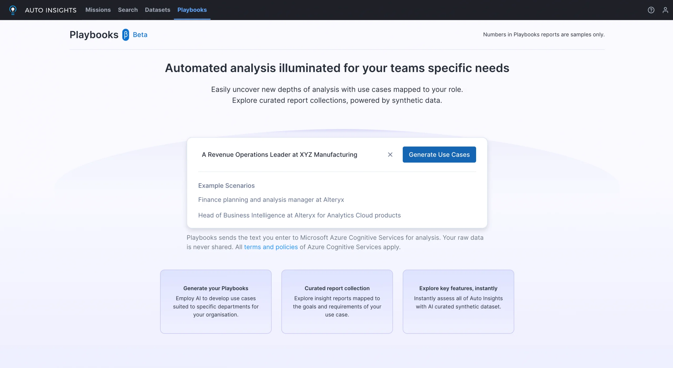Click the Auto Insights lightbulb logo

13,10
